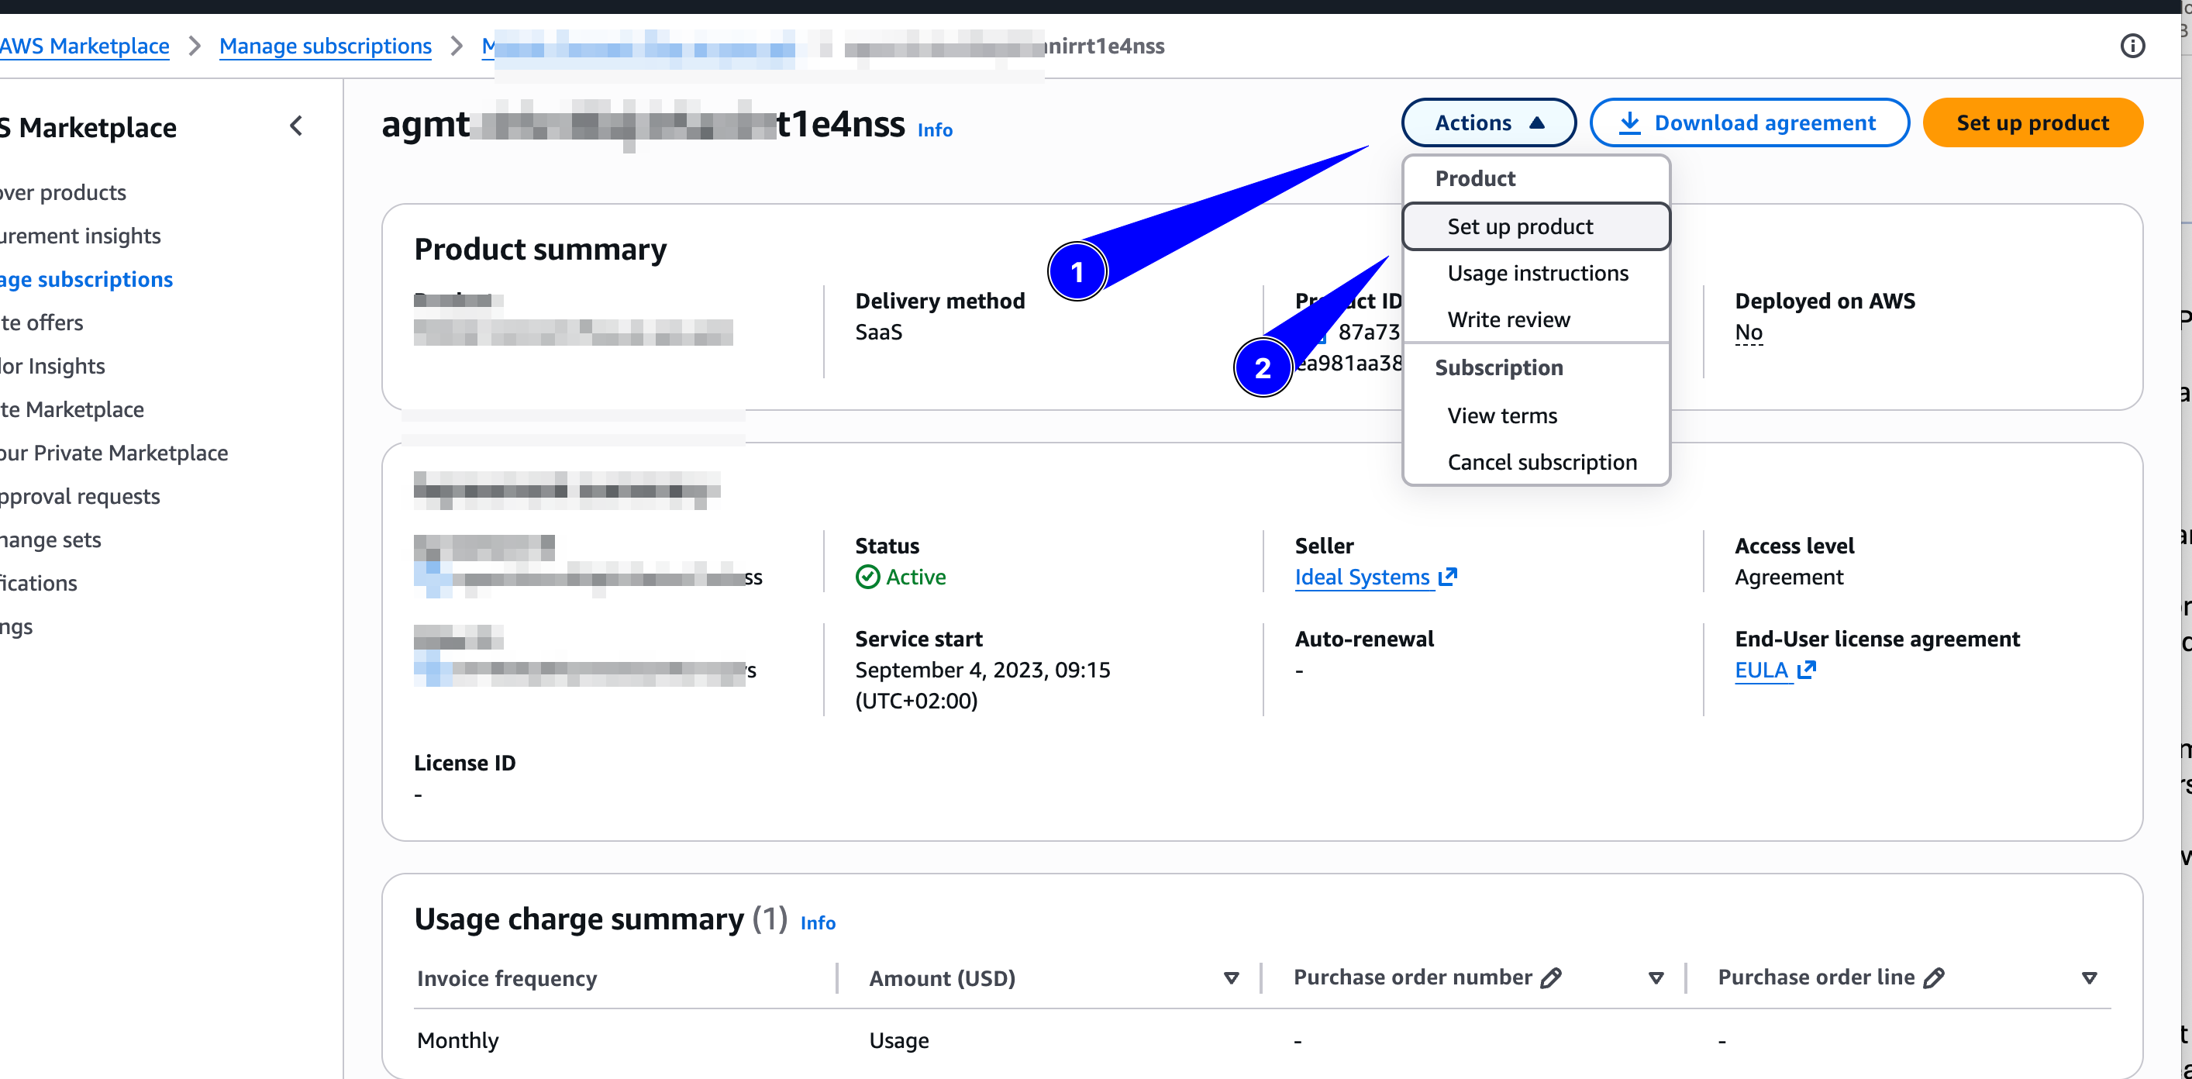Edit Purchase order line via pencil icon

click(1933, 977)
